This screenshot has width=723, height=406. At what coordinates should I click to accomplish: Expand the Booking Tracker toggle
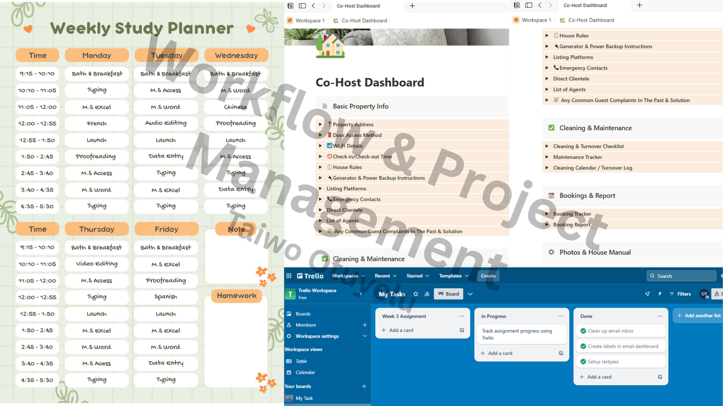(547, 214)
